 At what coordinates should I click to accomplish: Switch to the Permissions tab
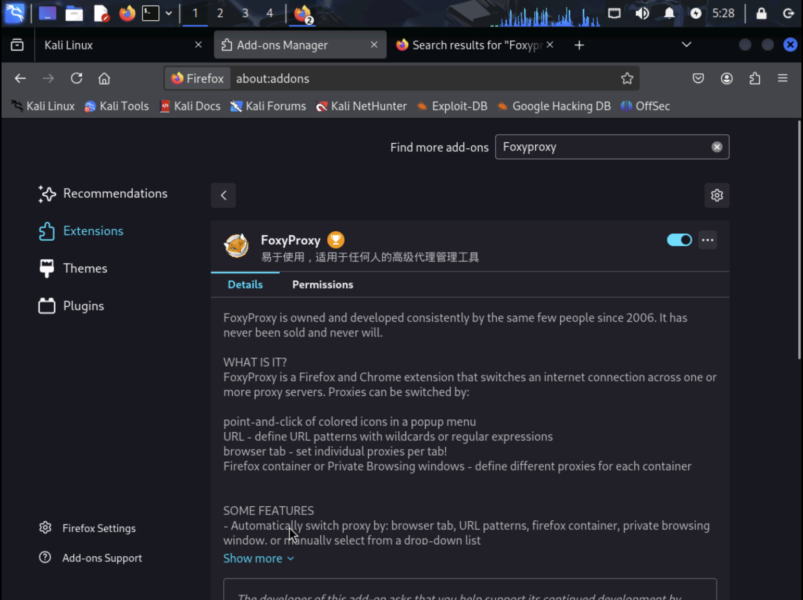click(323, 285)
